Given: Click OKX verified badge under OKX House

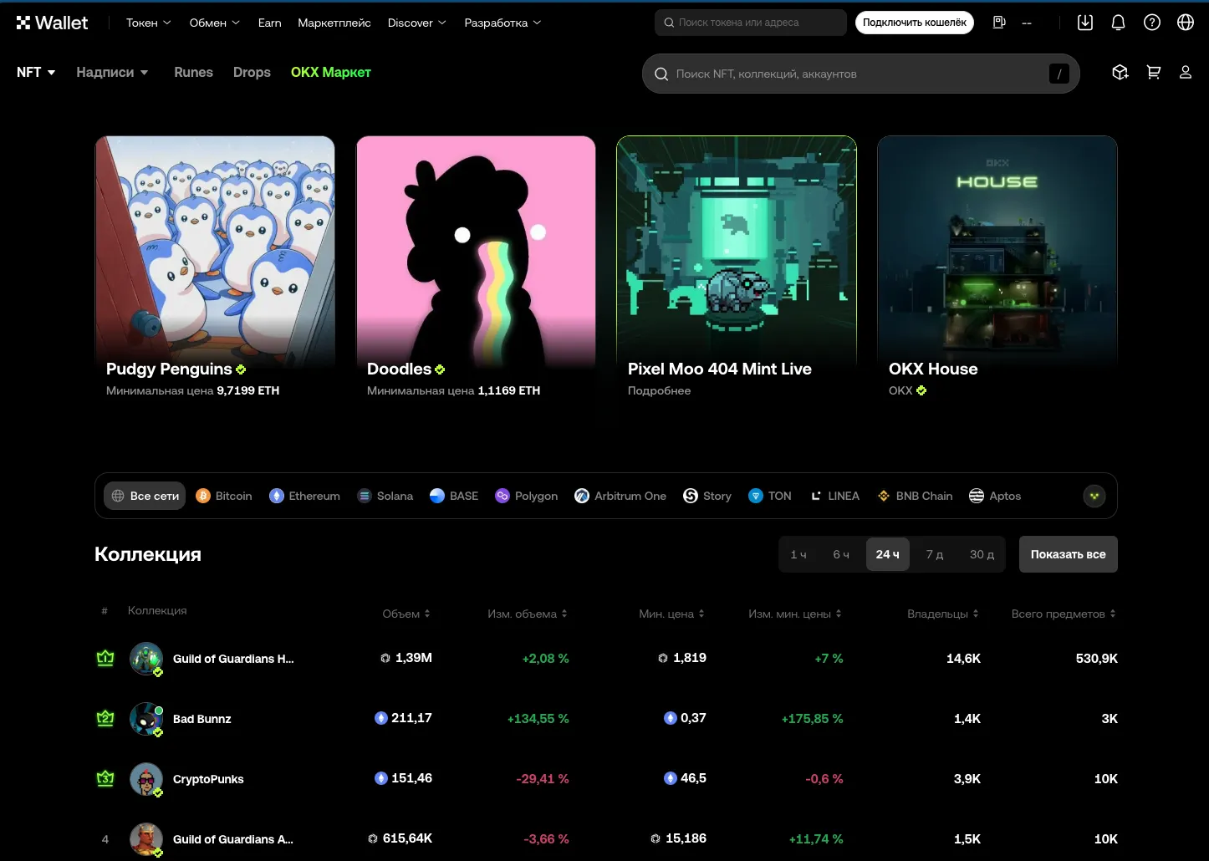Looking at the screenshot, I should point(921,390).
